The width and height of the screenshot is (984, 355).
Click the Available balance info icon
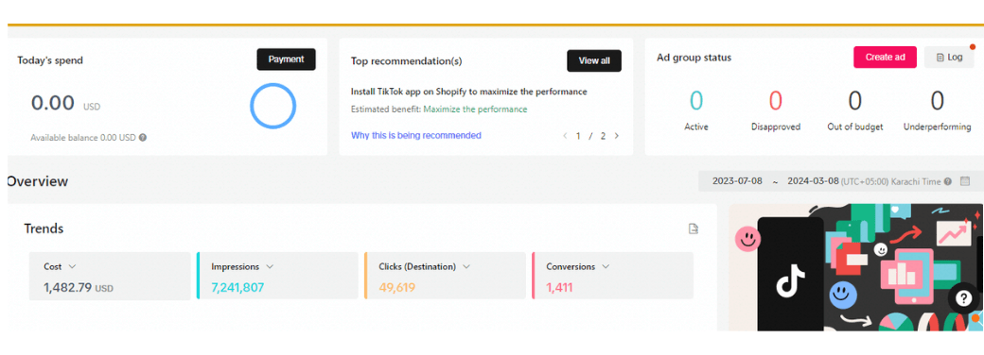tap(143, 137)
